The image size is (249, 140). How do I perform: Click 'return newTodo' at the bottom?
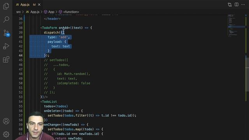pyautogui.click(x=68, y=138)
